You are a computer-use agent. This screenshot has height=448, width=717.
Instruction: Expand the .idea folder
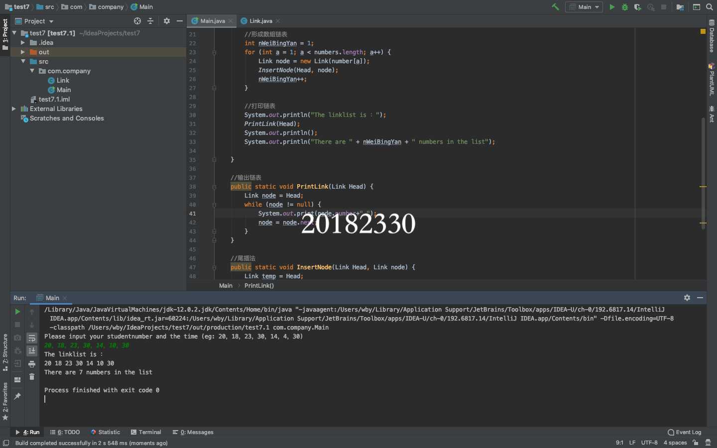click(x=23, y=42)
